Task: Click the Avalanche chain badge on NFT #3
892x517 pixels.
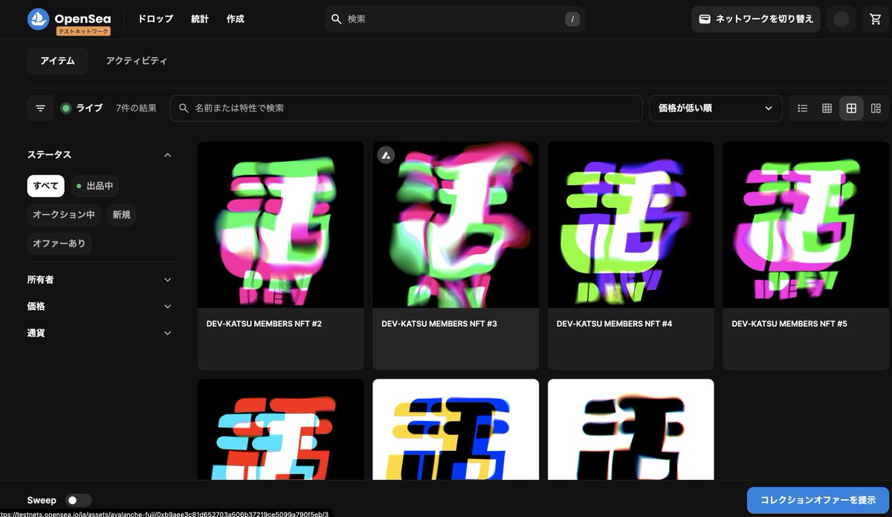Action: click(386, 155)
